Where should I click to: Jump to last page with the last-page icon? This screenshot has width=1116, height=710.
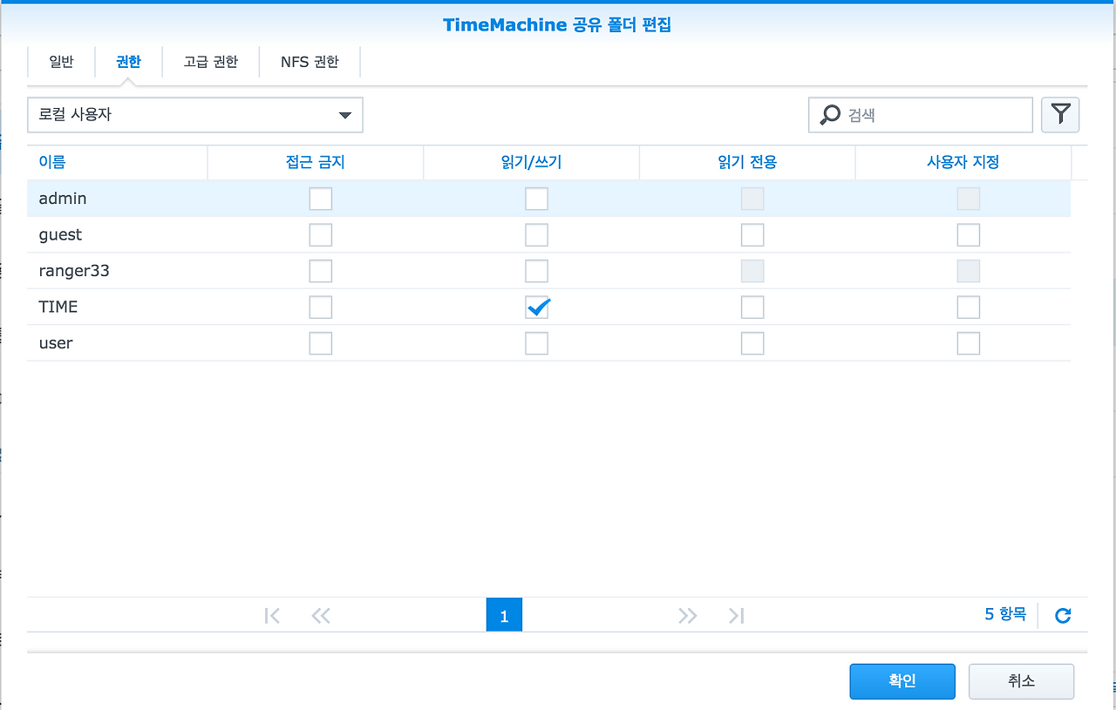(736, 615)
